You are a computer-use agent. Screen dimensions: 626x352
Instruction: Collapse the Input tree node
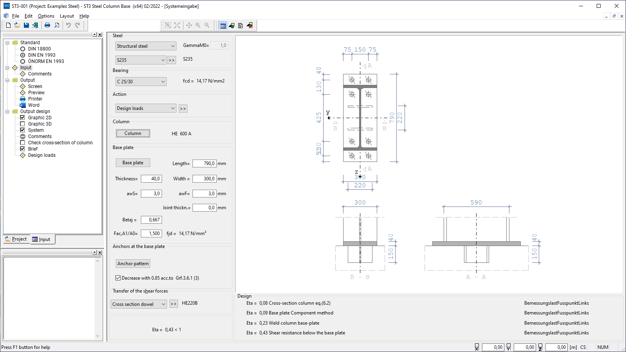click(x=7, y=68)
